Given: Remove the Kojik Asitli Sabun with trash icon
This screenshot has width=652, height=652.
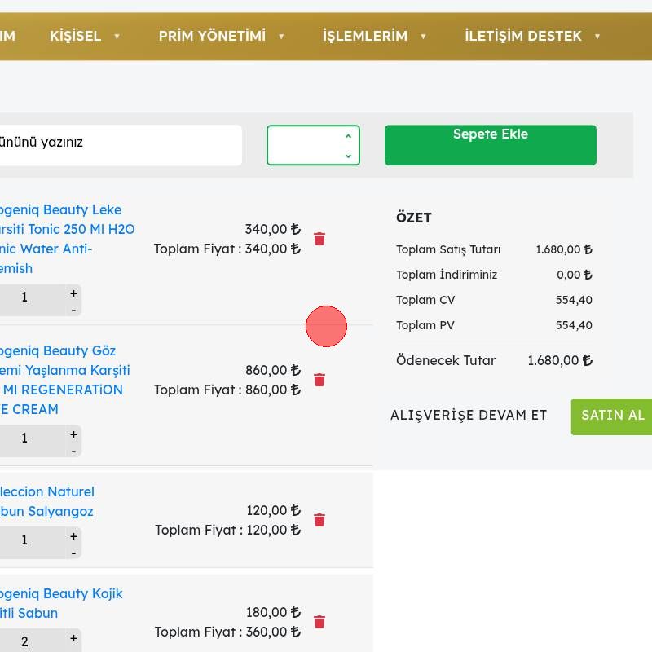Looking at the screenshot, I should click(319, 622).
